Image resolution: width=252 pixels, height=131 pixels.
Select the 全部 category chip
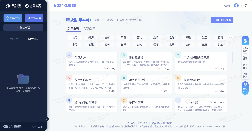[x=107, y=38]
